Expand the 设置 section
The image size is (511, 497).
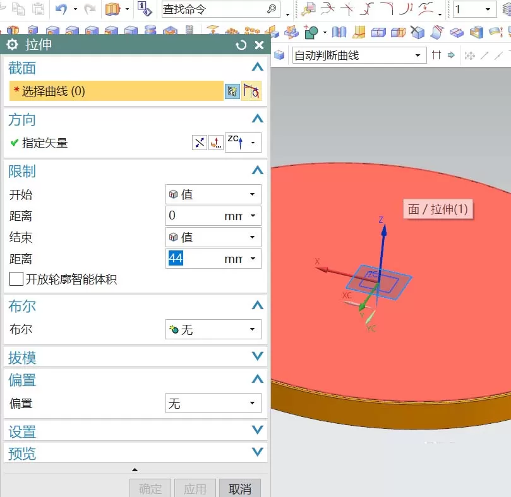click(x=135, y=431)
